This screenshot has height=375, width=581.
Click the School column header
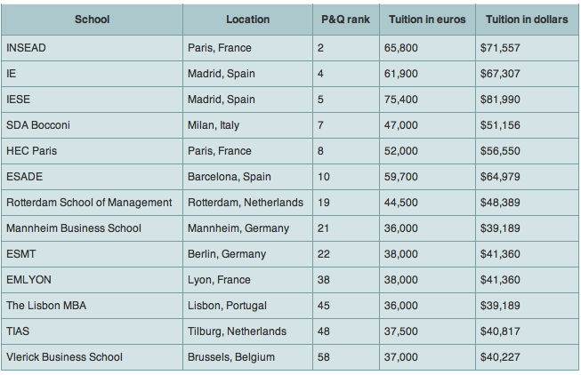point(92,20)
